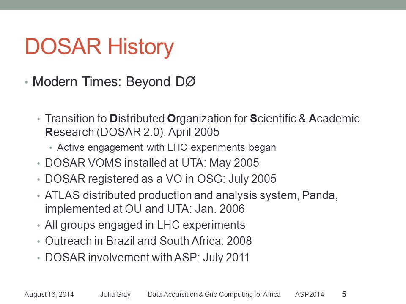This screenshot has height=304, width=406.
Task: Click 'DOSAR involvement with ASP: July 2011'
Action: tap(147, 258)
